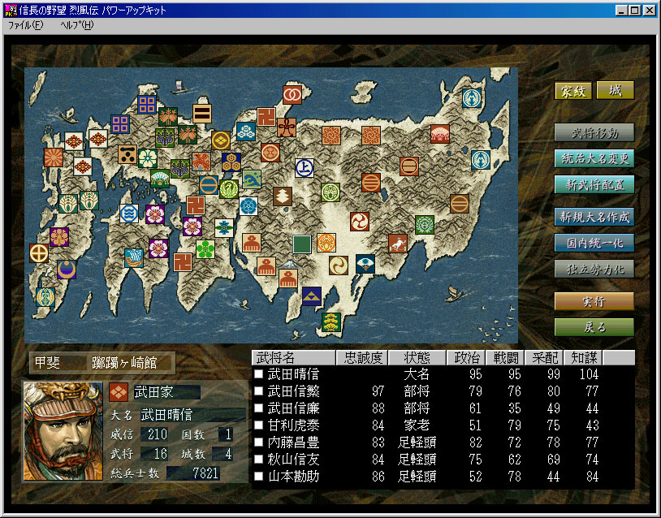Screen dimensions: 661x518
Task: Select the circled 上 character crest
Action: 305,168
